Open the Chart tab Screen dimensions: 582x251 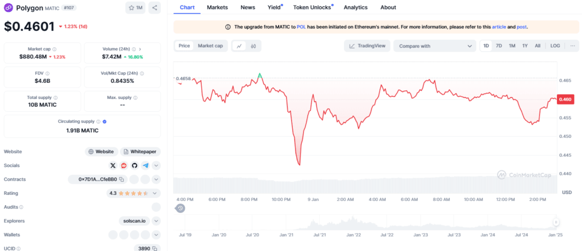tap(187, 7)
